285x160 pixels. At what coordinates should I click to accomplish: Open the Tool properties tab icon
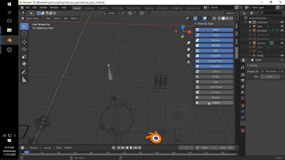click(243, 67)
